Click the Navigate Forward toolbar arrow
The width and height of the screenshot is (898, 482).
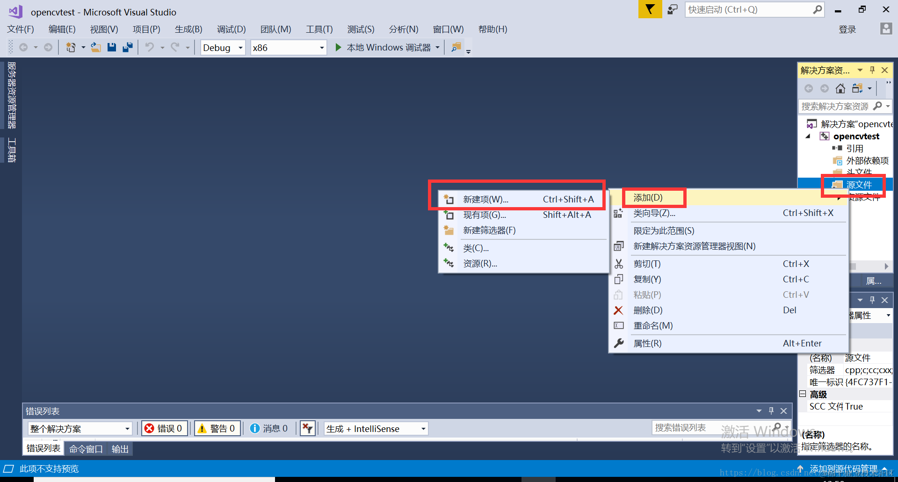point(48,47)
